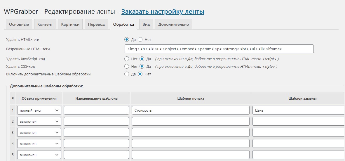Select the Обработка tab
This screenshot has width=345, height=161.
124,24
